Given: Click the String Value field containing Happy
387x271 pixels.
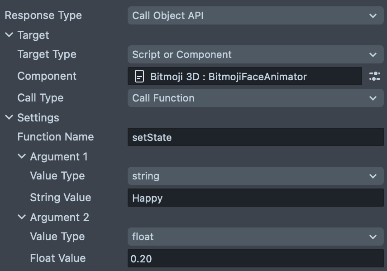Looking at the screenshot, I should click(x=255, y=198).
